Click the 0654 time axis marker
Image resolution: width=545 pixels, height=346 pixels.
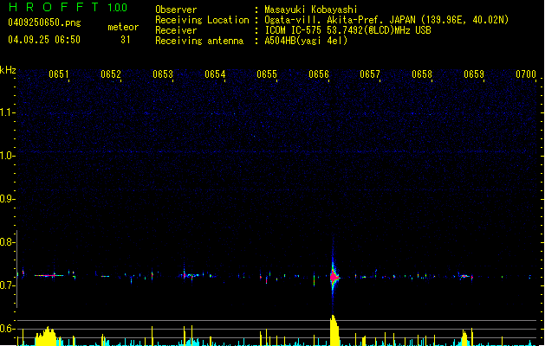(215, 74)
